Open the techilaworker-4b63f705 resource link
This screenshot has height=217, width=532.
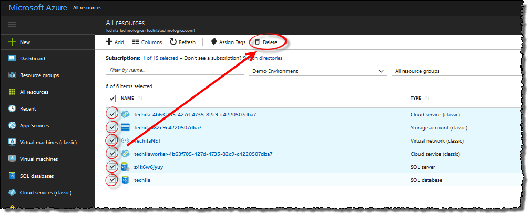[203, 154]
